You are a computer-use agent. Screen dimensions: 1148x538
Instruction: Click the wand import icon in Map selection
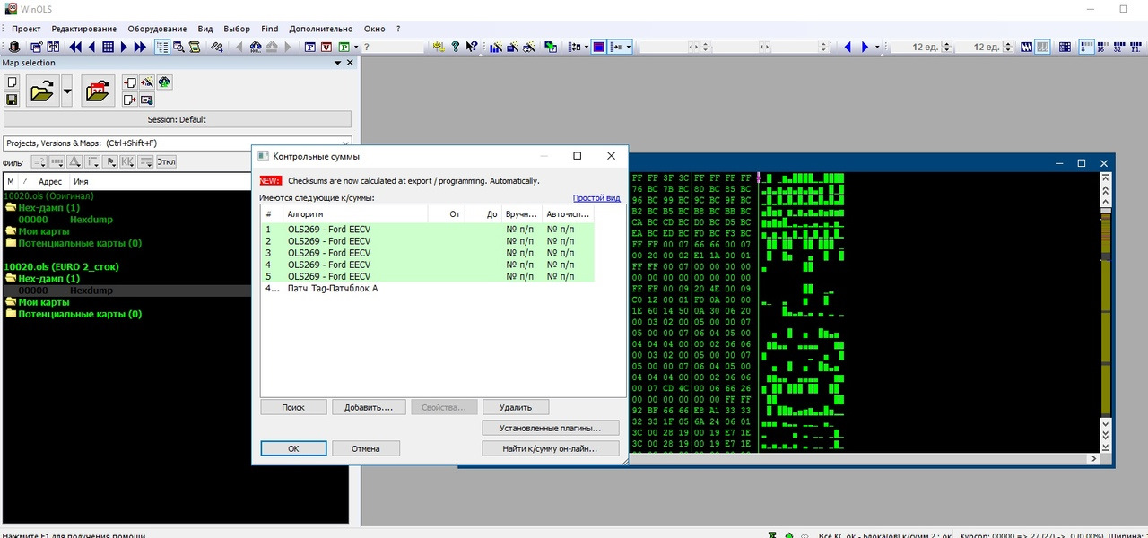[147, 82]
